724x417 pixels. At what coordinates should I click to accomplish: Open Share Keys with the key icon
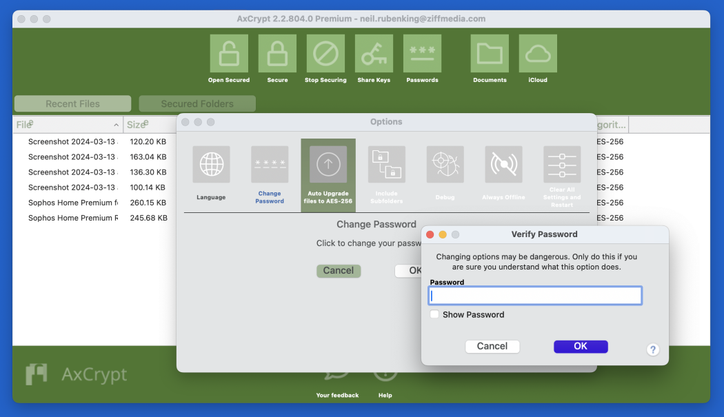(373, 53)
